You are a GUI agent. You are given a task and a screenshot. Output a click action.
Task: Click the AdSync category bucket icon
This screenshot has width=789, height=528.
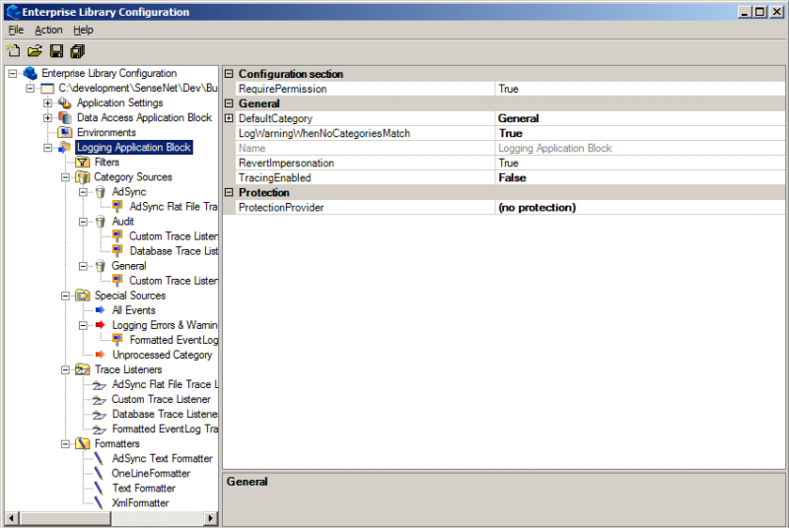coord(101,192)
